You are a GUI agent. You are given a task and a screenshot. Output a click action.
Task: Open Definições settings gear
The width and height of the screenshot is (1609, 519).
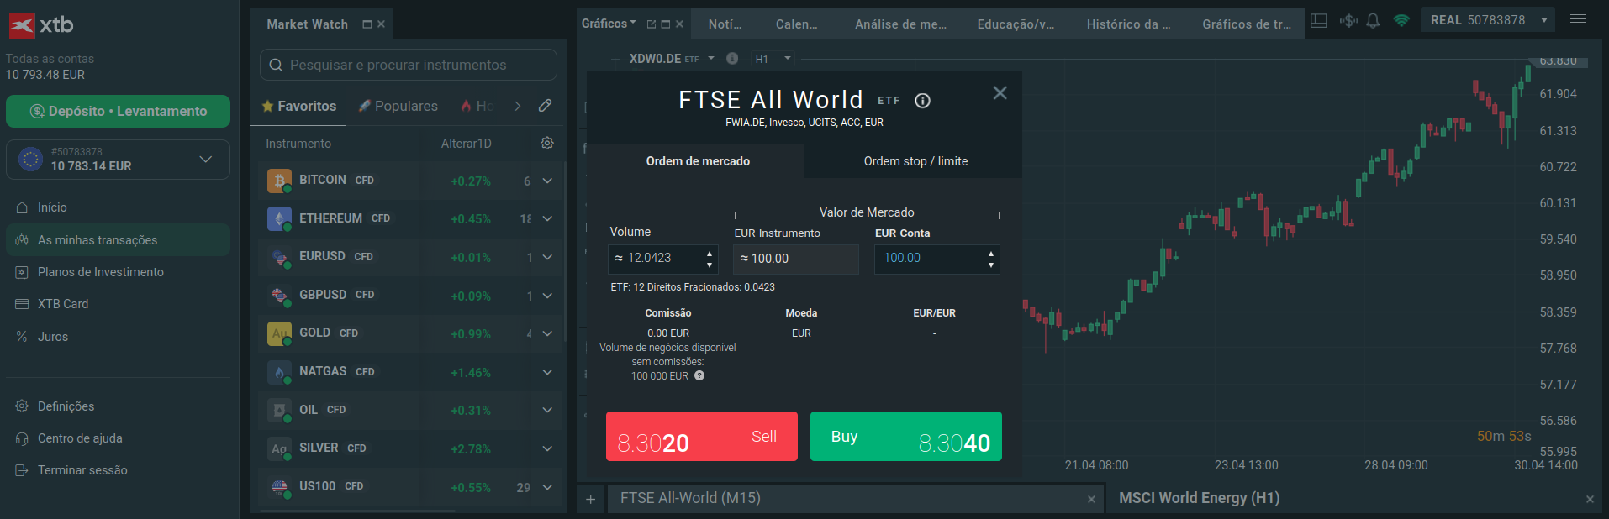(22, 406)
